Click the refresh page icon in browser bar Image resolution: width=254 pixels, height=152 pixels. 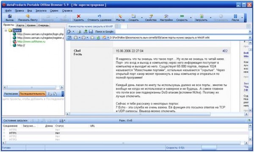[98, 38]
